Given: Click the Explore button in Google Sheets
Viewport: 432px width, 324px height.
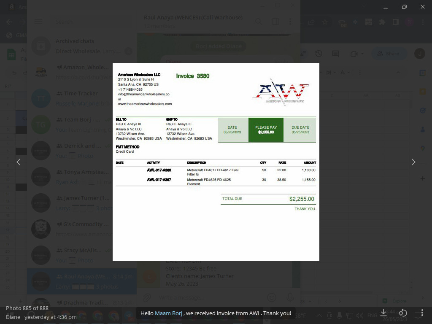Looking at the screenshot, I should (394, 301).
